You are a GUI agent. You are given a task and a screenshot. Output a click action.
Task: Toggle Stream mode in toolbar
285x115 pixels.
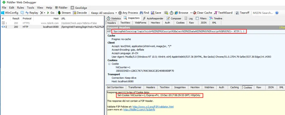click(x=64, y=13)
